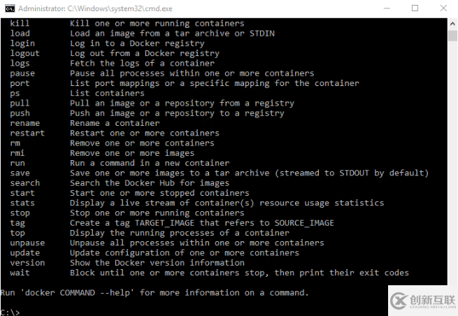The width and height of the screenshot is (458, 316).
Task: Click the 'kill' command name
Action: coord(20,23)
